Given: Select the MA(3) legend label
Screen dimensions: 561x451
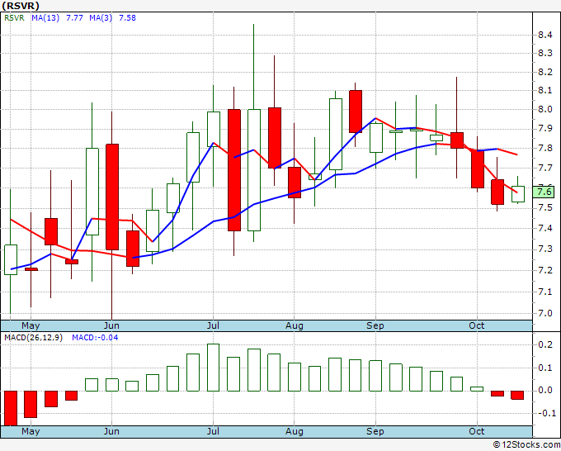Looking at the screenshot, I should 101,17.
